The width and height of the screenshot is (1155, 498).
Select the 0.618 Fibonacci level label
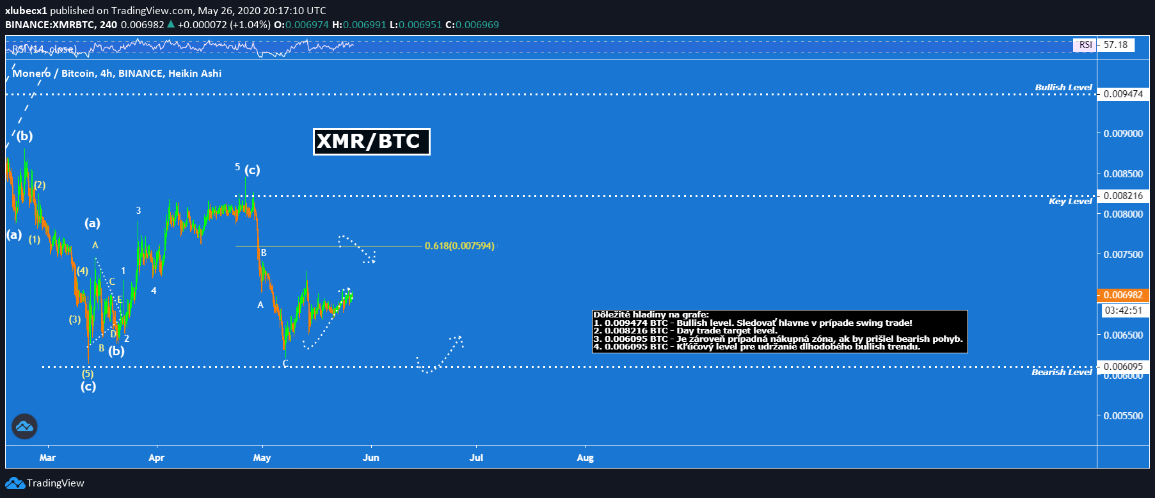click(x=459, y=246)
